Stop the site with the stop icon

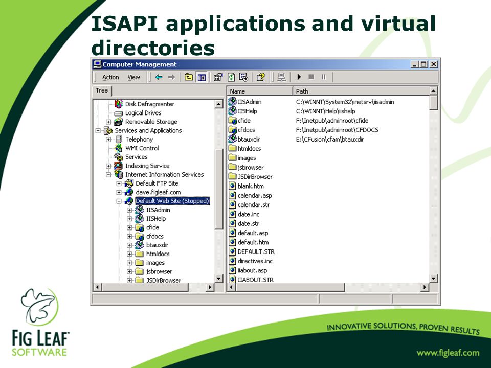[311, 77]
